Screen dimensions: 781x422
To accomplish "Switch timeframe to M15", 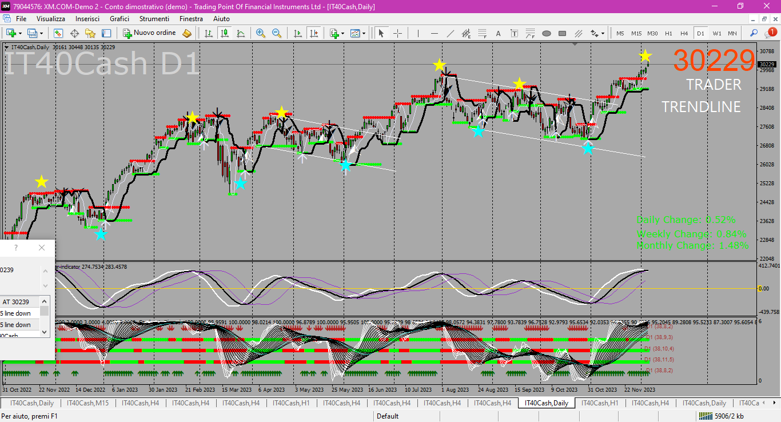I will click(x=636, y=33).
